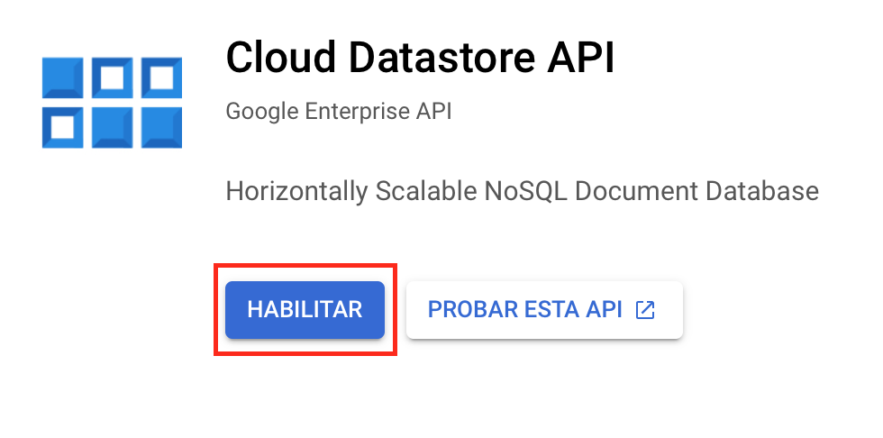883x438 pixels.
Task: Select the bottom-right solid square of the logo
Action: click(x=161, y=128)
